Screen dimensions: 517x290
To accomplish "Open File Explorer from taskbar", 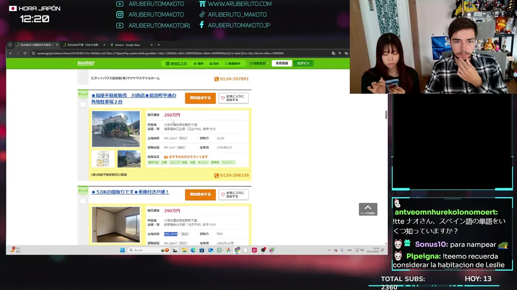I will tap(184, 250).
